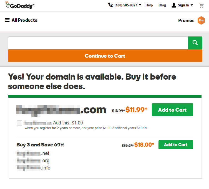Click the domain search input field
209x189 pixels.
coord(98,43)
